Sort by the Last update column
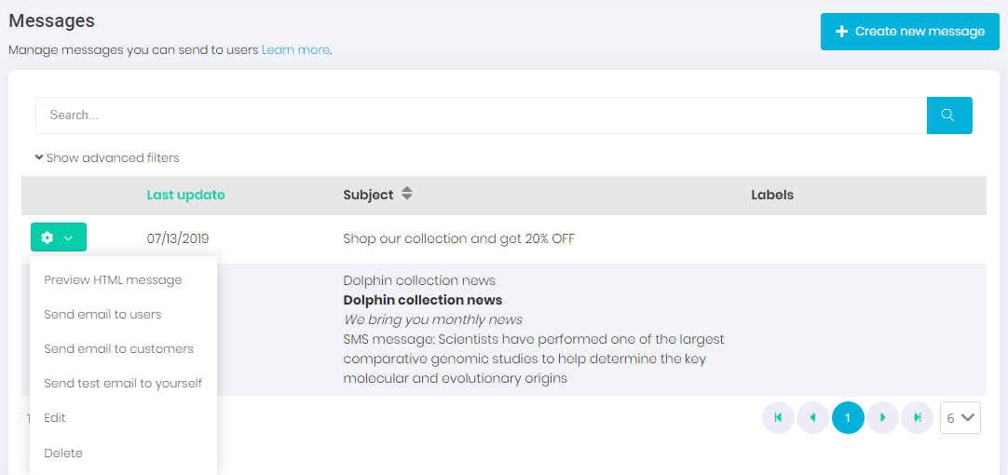1008x475 pixels. coord(185,195)
